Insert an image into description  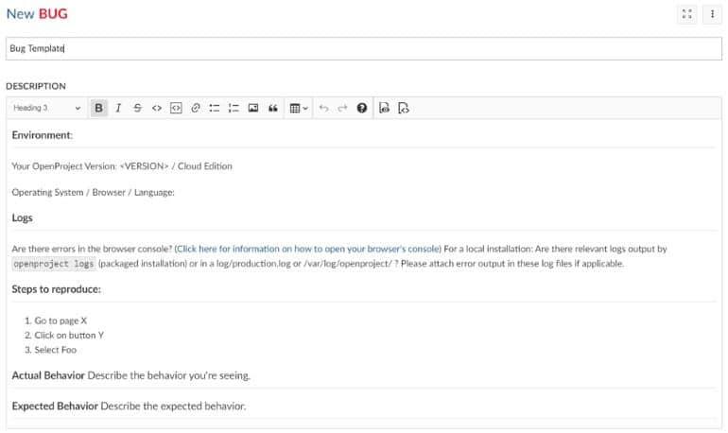coord(253,108)
